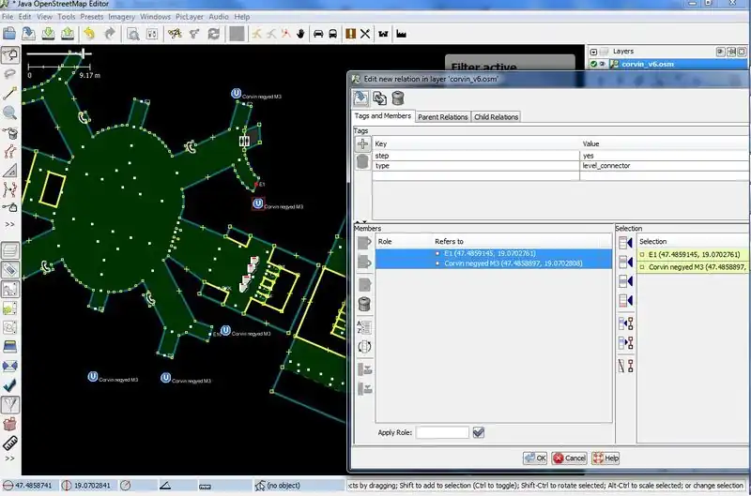Screen dimensions: 751x496
Task: Click the car icon in main toolbar
Action: click(x=318, y=34)
